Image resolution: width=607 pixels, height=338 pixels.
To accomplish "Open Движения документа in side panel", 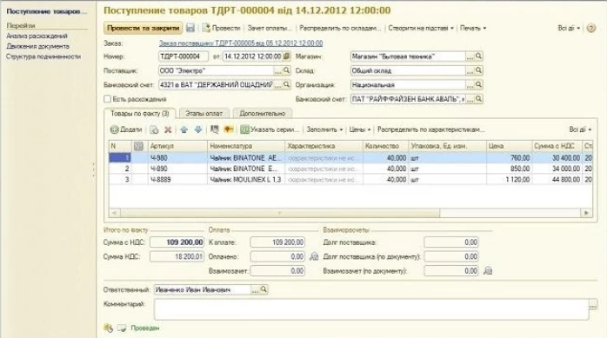I will point(38,46).
